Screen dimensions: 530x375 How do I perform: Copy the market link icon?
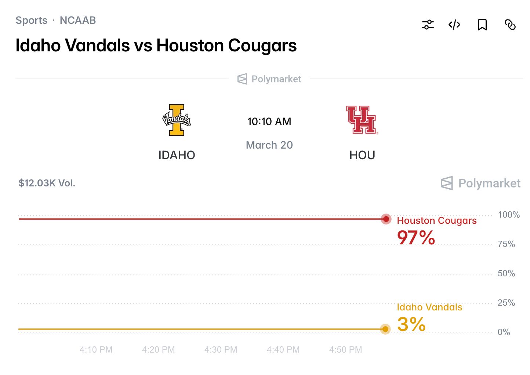point(510,25)
